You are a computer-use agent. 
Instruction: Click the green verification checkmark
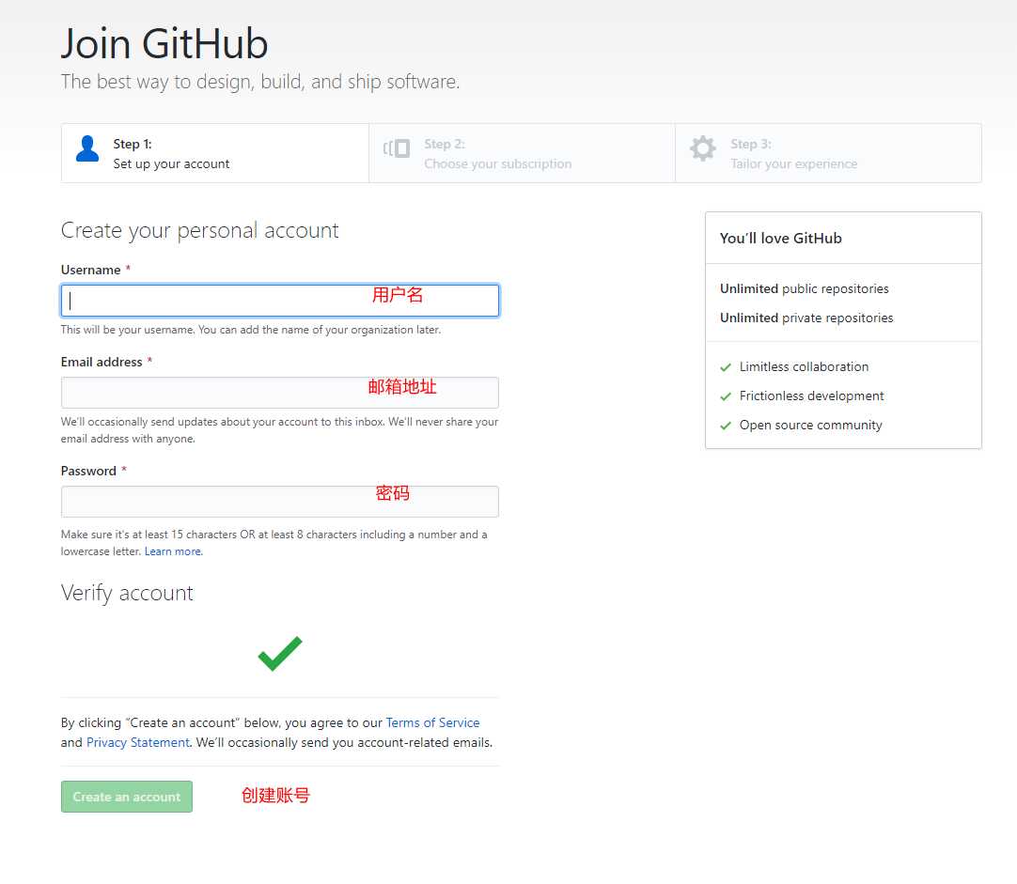click(280, 653)
